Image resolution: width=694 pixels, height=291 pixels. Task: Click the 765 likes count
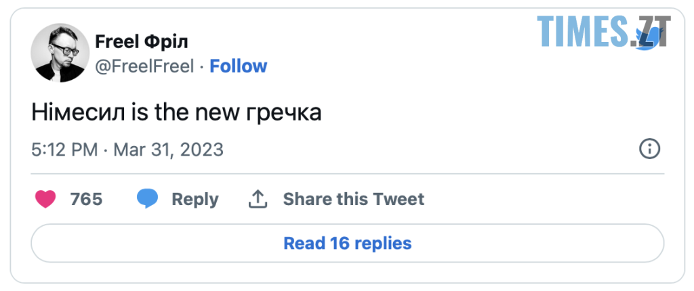pyautogui.click(x=86, y=199)
